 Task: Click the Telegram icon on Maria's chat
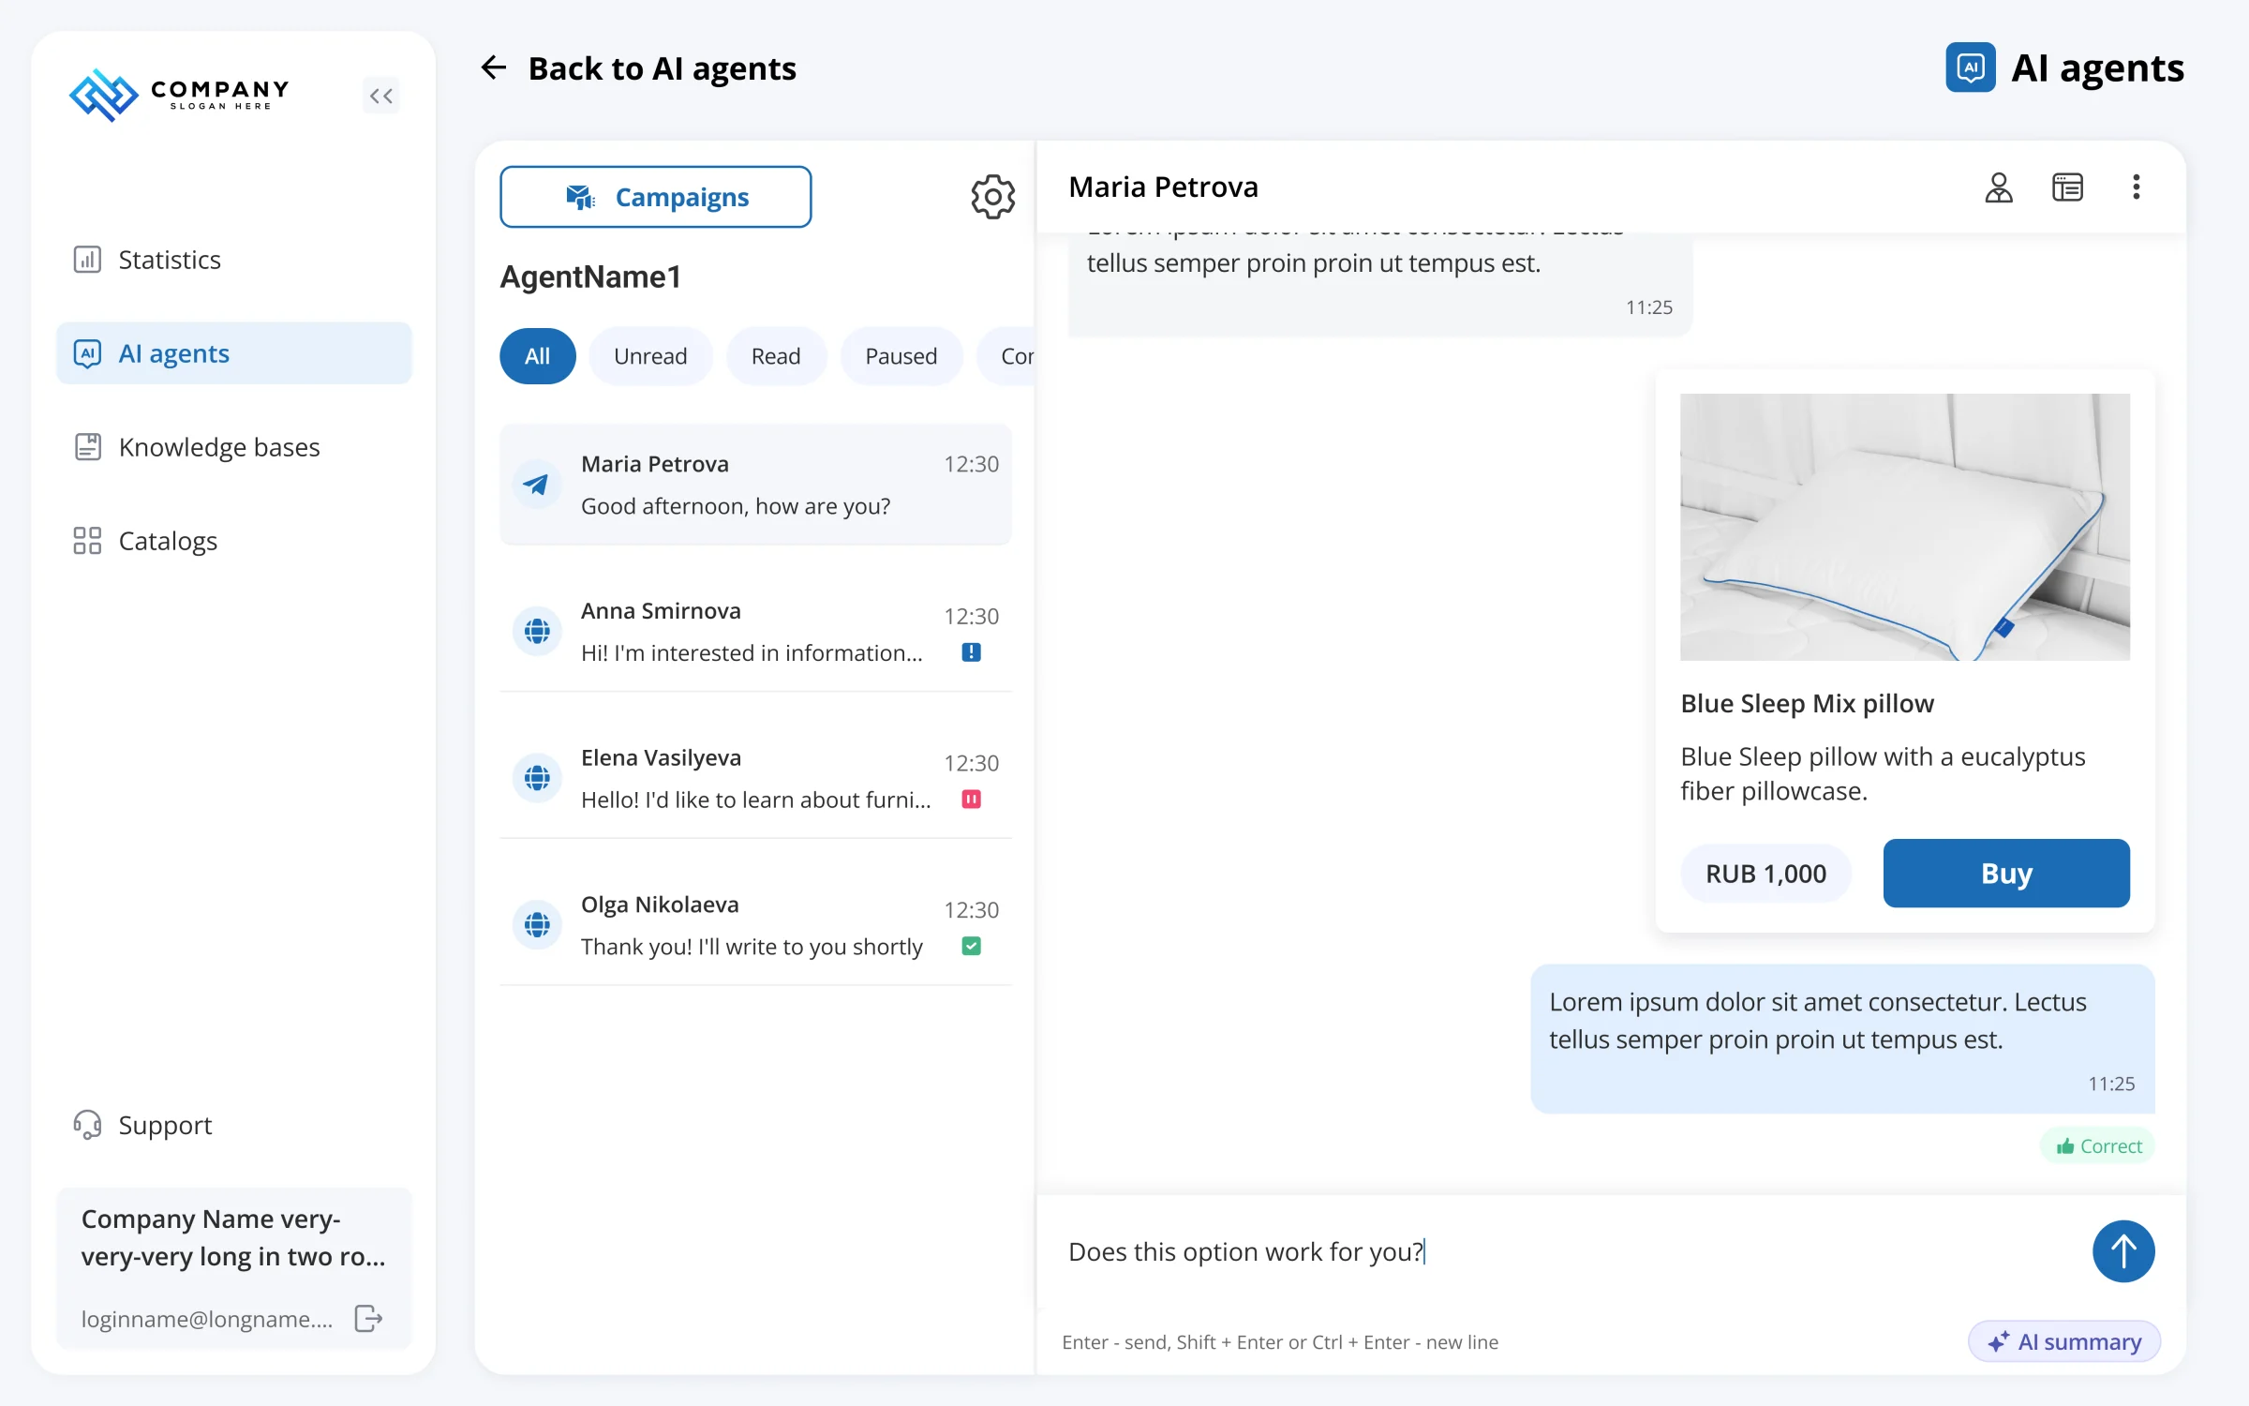pyautogui.click(x=537, y=485)
